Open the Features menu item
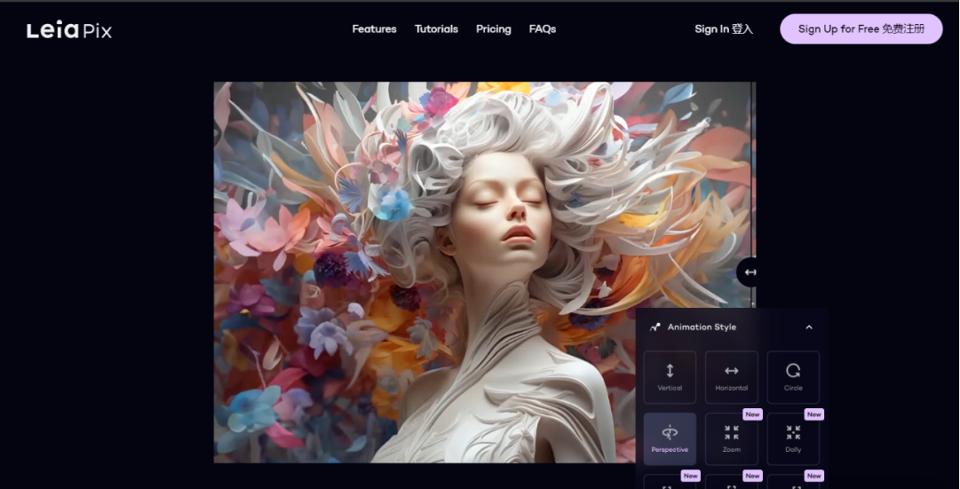This screenshot has width=960, height=489. point(374,29)
